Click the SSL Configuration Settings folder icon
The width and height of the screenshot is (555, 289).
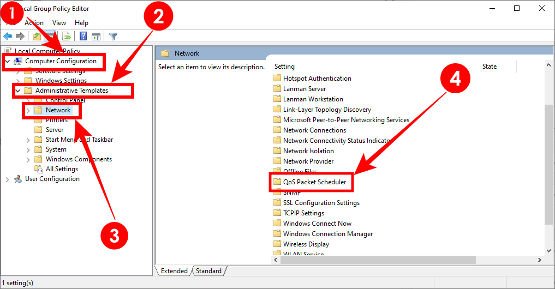[x=277, y=202]
